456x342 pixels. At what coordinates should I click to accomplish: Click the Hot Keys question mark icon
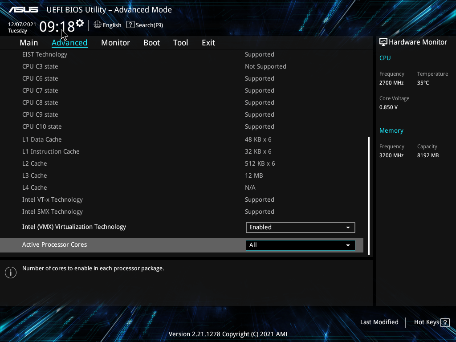(445, 322)
